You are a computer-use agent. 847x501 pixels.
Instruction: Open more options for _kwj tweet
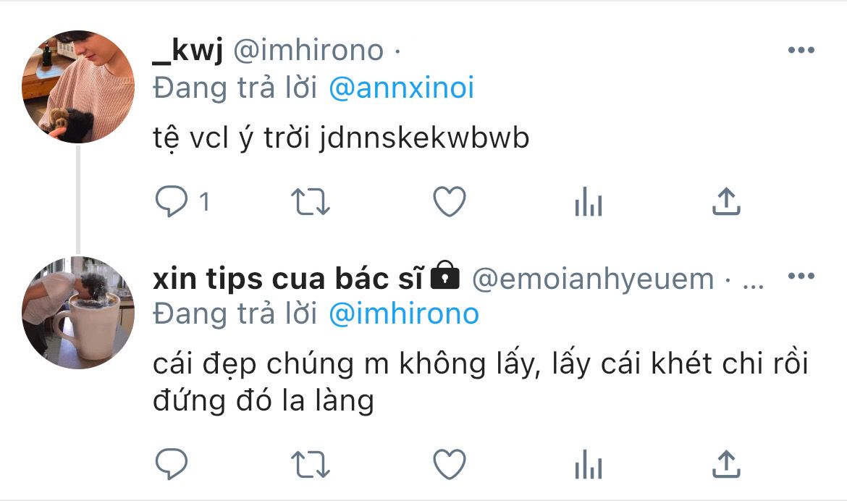[x=801, y=50]
